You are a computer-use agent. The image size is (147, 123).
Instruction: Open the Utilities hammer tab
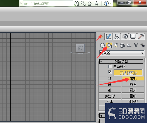(141, 36)
